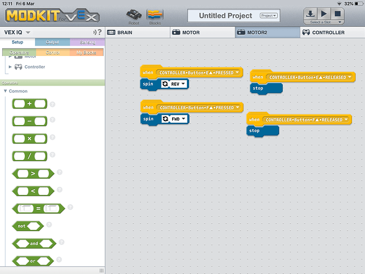The height and width of the screenshot is (274, 365).
Task: Open the My Blocks category
Action: point(87,52)
